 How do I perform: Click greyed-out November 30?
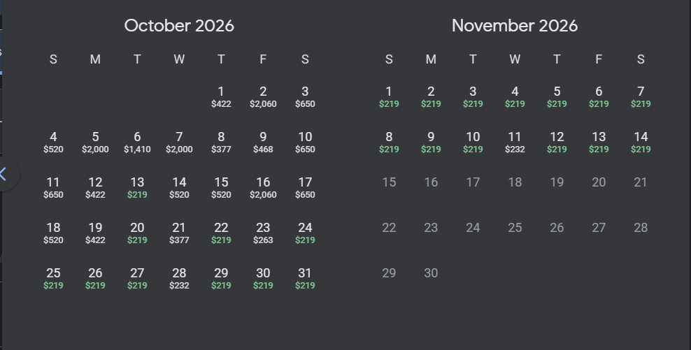[431, 273]
